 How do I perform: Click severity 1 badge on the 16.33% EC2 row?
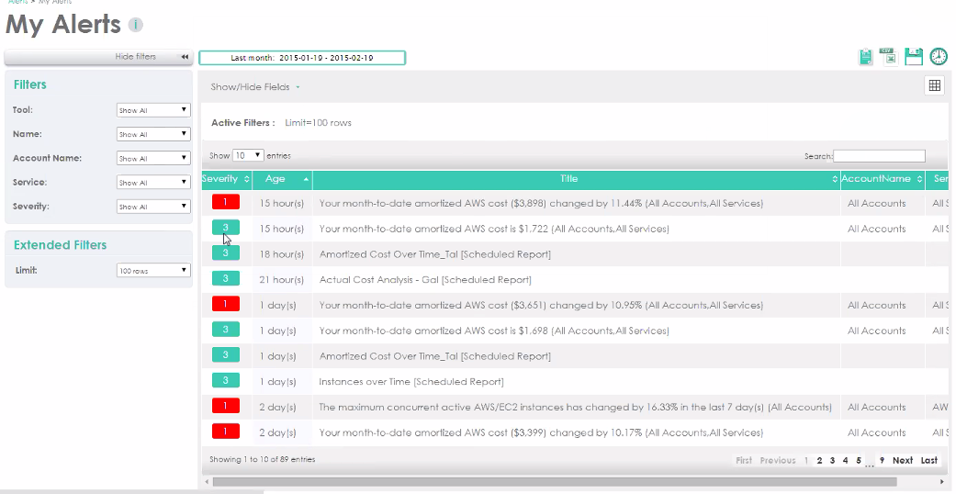[x=226, y=406]
